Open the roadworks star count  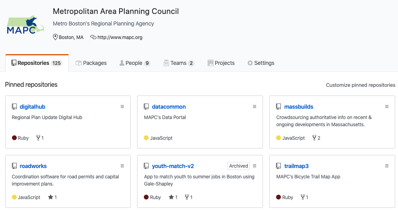(52, 197)
